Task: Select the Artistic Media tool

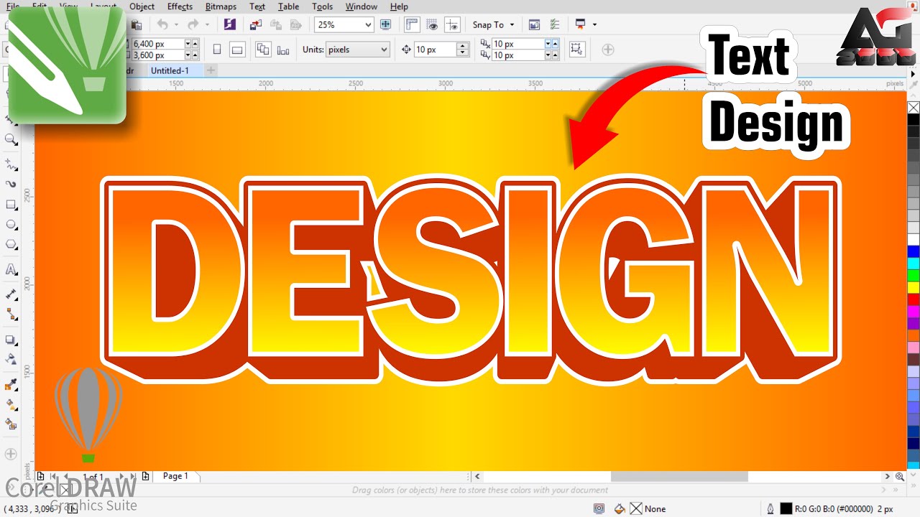Action: pyautogui.click(x=11, y=185)
